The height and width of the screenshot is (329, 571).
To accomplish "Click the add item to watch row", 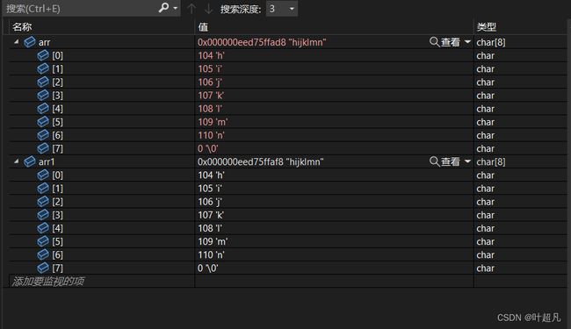I will pyautogui.click(x=102, y=281).
